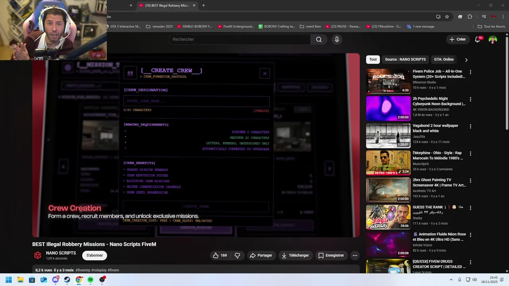Open Discord from the taskbar
The height and width of the screenshot is (286, 509).
(x=56, y=280)
